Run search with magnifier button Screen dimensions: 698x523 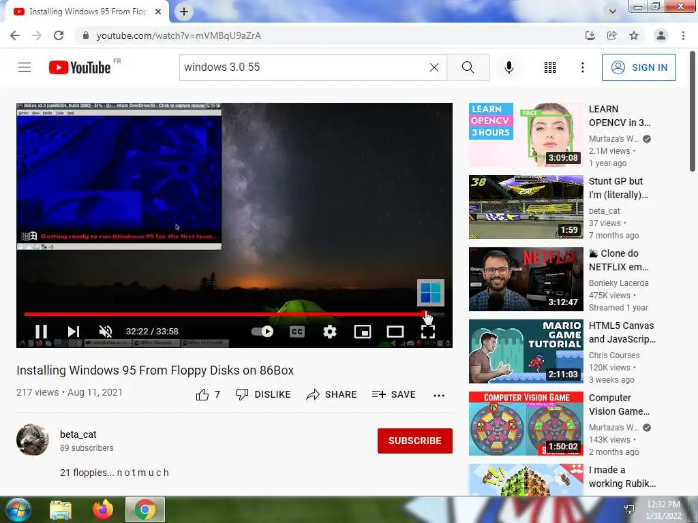pos(468,67)
